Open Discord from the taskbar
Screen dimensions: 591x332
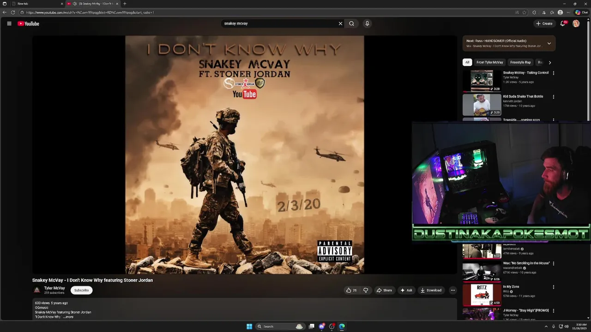[322, 326]
